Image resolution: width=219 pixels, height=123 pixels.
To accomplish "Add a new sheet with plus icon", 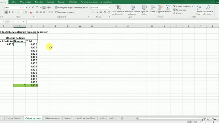I will (122, 118).
